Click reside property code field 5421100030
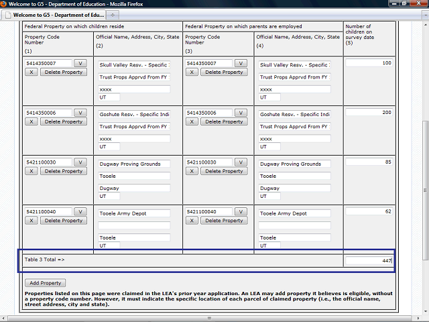429x322 pixels. point(48,162)
